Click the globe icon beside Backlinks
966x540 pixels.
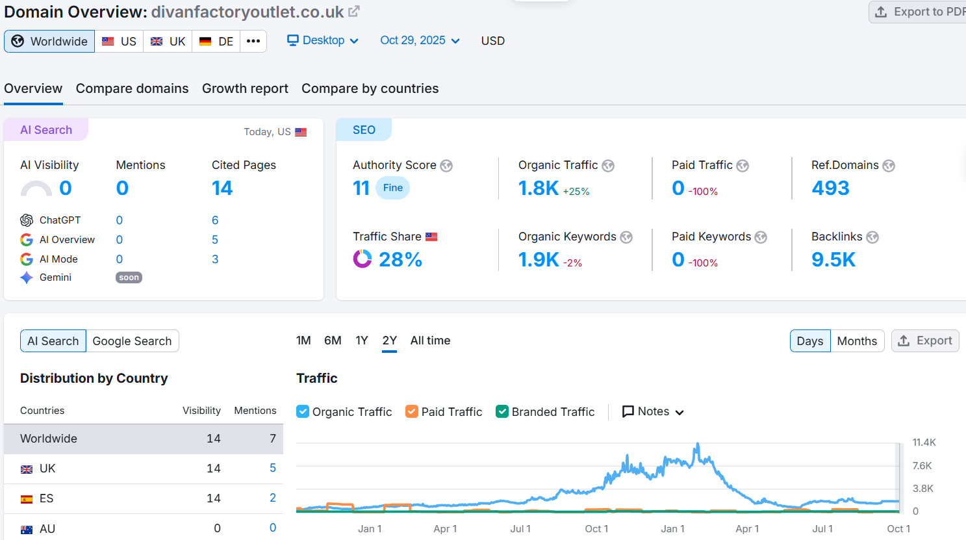pyautogui.click(x=872, y=237)
